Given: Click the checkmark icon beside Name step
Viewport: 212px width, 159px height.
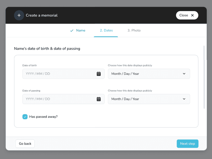Looking at the screenshot, I should point(72,31).
